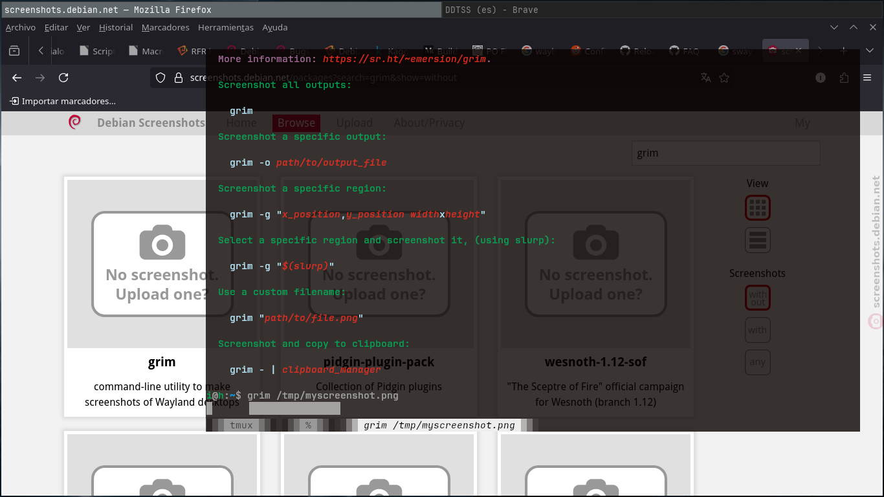Open the Archivo menu
Viewport: 884px width, 497px height.
21,27
